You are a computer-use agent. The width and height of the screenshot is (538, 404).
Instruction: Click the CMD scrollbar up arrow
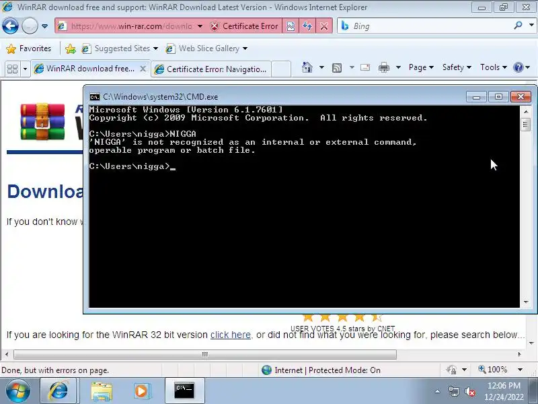click(x=526, y=111)
